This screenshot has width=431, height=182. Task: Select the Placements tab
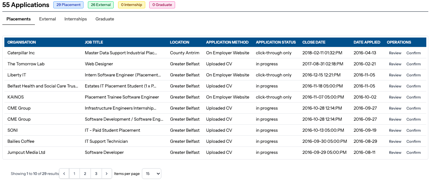(19, 19)
